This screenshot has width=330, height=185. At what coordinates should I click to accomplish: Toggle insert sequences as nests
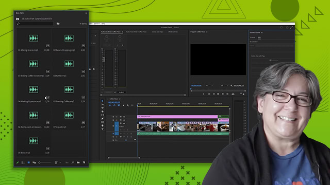pyautogui.click(x=110, y=105)
